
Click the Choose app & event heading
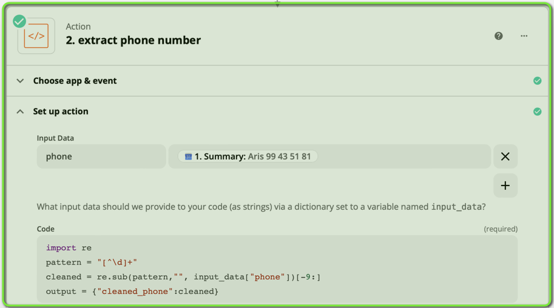pyautogui.click(x=75, y=81)
